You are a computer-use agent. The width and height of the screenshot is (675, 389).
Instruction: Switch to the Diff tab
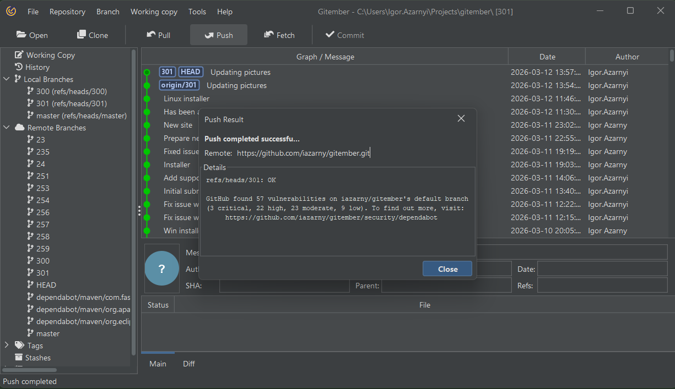[188, 364]
